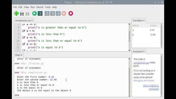
Task: Click line 11 'if a == b:'
Action: click(x=29, y=44)
